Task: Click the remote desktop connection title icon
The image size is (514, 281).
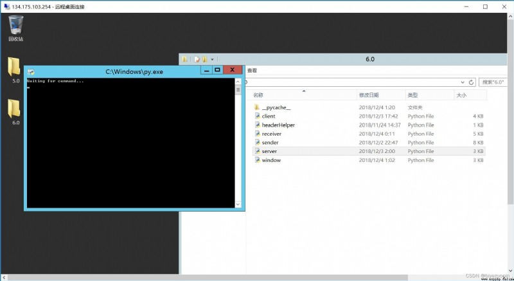Action: [7, 6]
